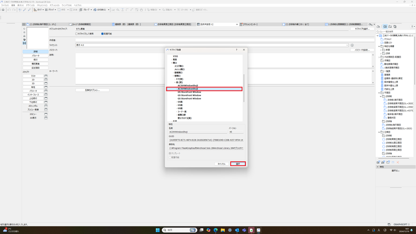The width and height of the screenshot is (416, 234).
Task: Toggle テンプレート checkbox in subtype dialog
Action: (x=170, y=153)
